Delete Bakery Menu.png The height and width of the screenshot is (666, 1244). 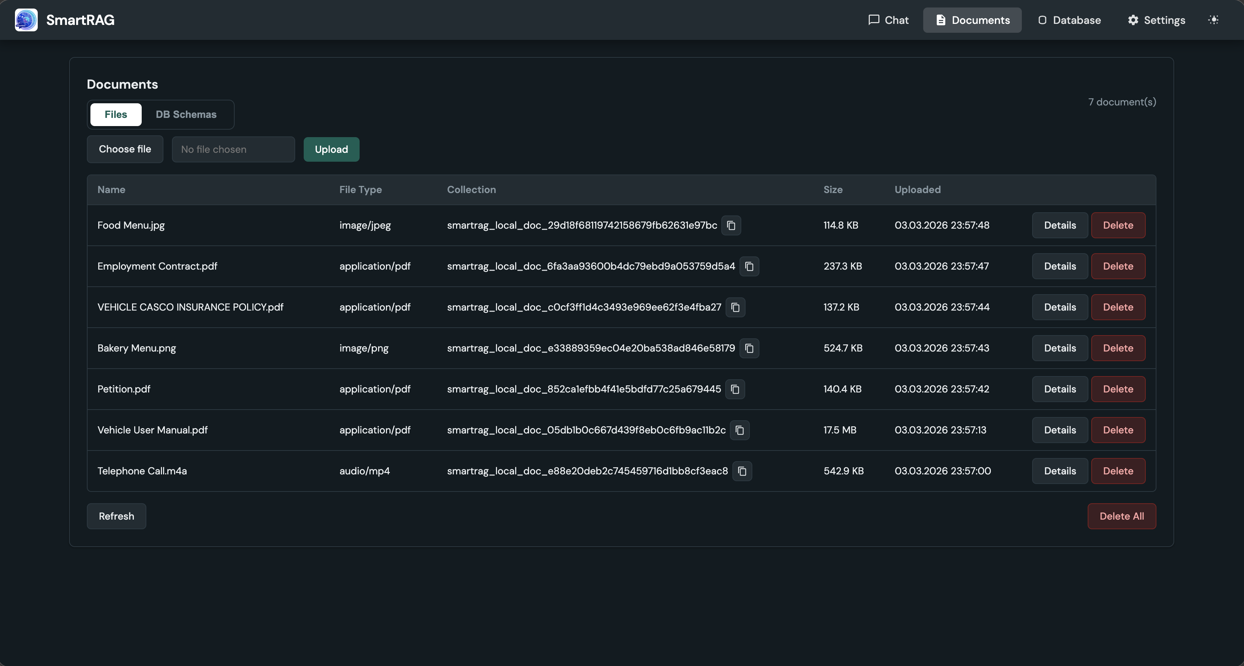tap(1118, 348)
